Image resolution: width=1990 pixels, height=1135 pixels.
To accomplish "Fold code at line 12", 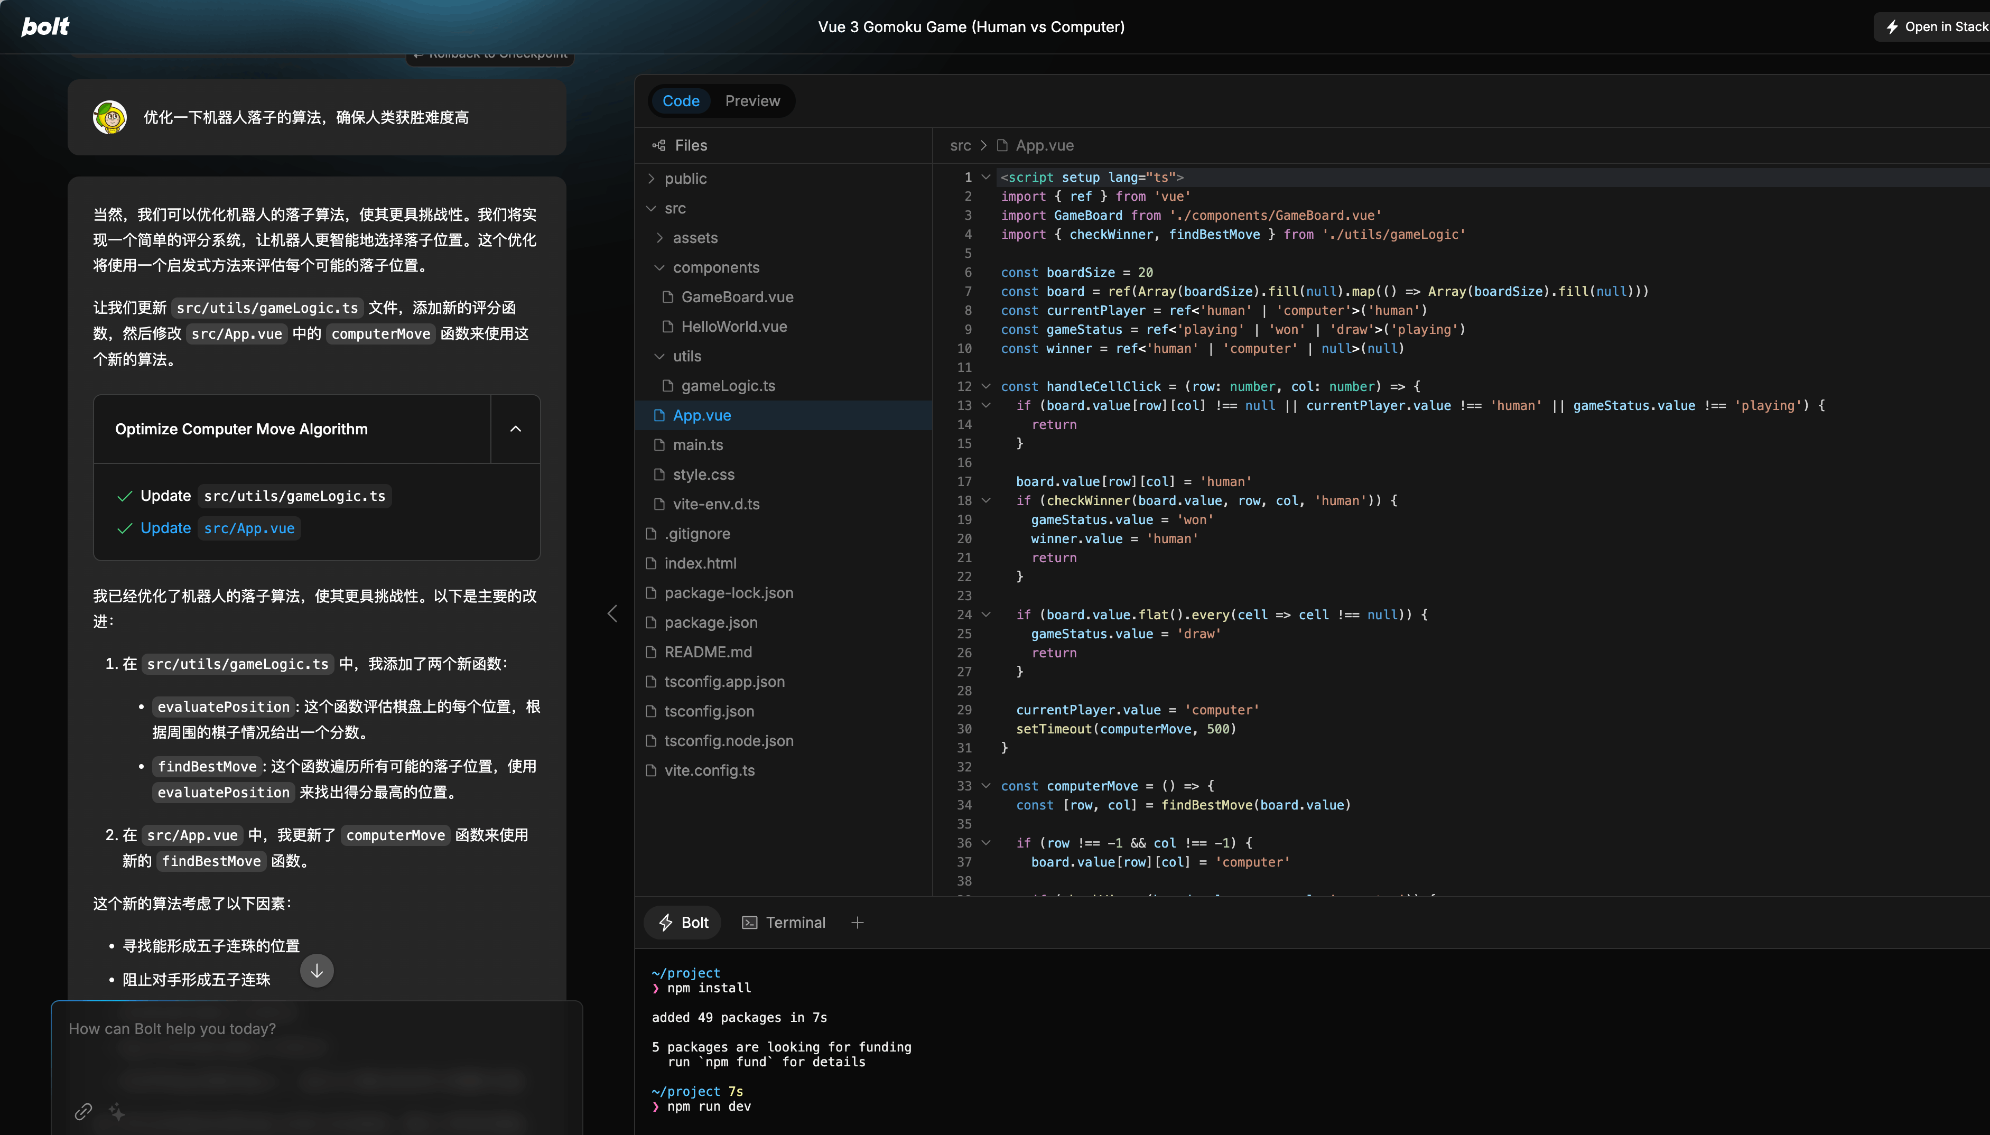I will coord(986,387).
